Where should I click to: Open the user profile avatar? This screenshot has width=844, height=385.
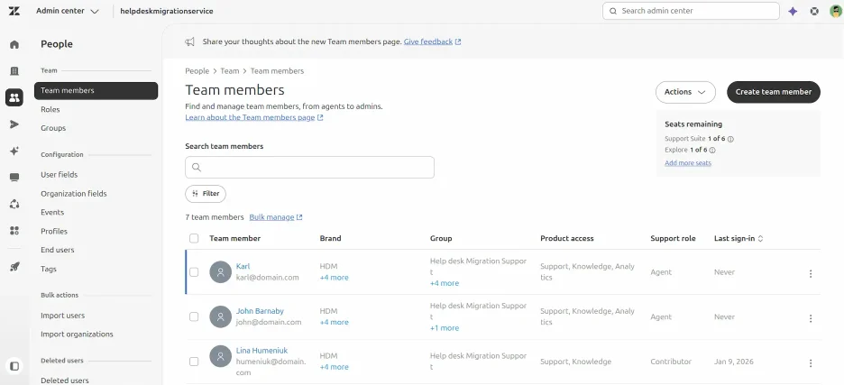tap(835, 12)
